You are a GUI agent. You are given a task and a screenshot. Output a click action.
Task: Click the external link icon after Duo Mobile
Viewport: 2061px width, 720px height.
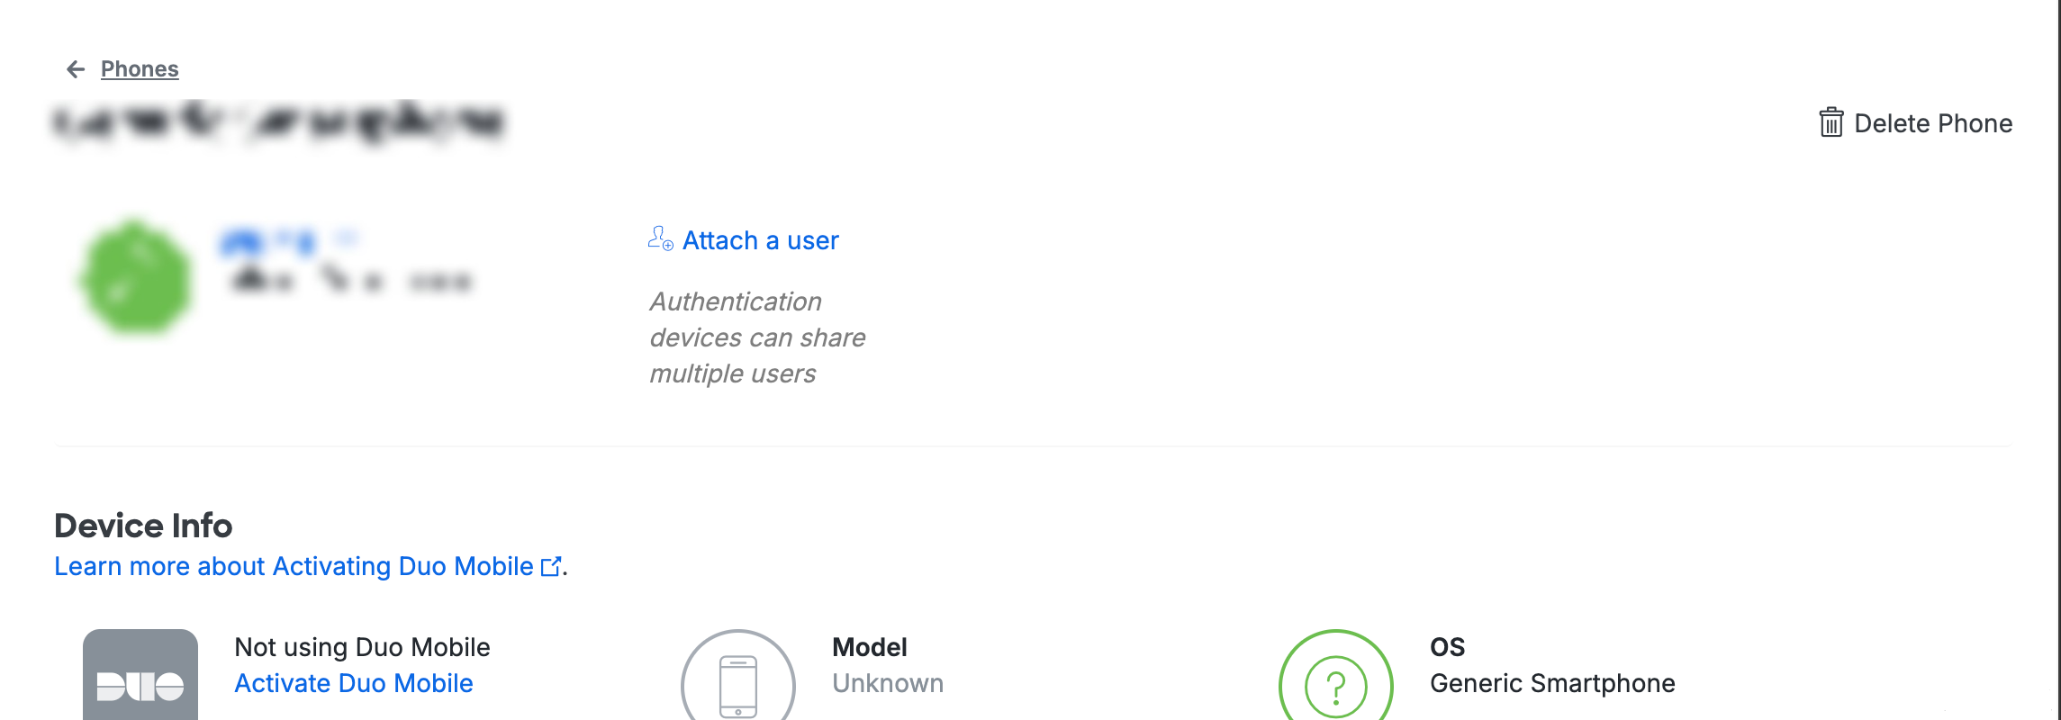click(x=551, y=566)
